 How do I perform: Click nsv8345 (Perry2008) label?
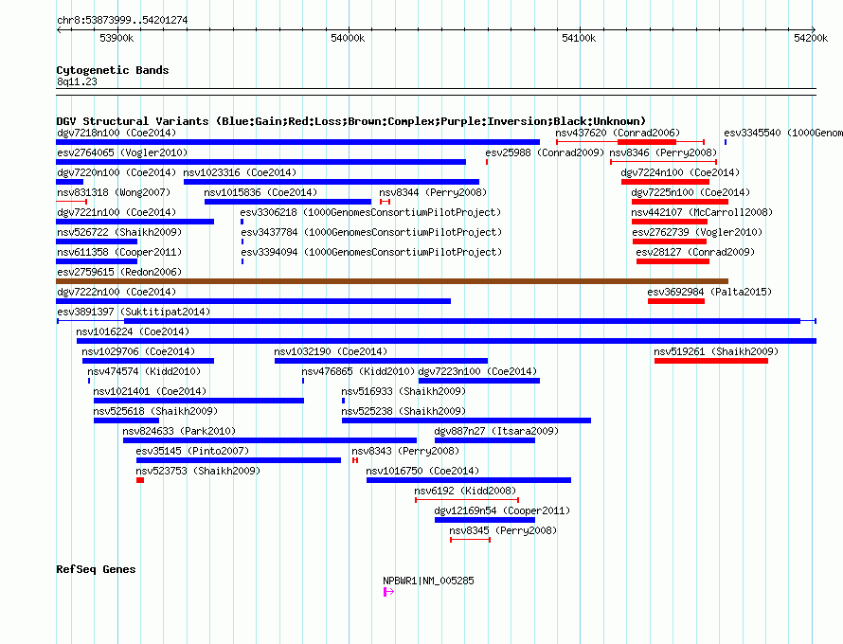click(503, 530)
